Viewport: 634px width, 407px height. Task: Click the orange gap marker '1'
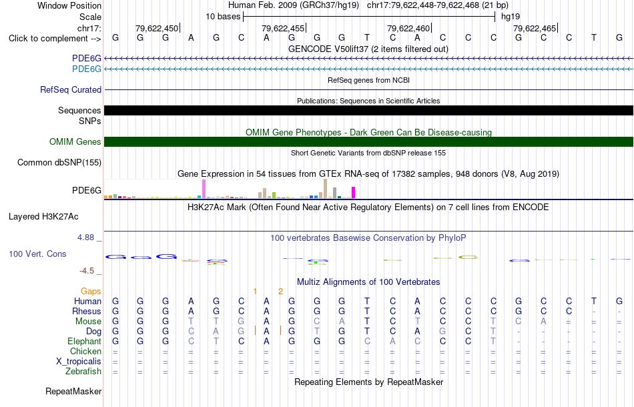coord(255,292)
